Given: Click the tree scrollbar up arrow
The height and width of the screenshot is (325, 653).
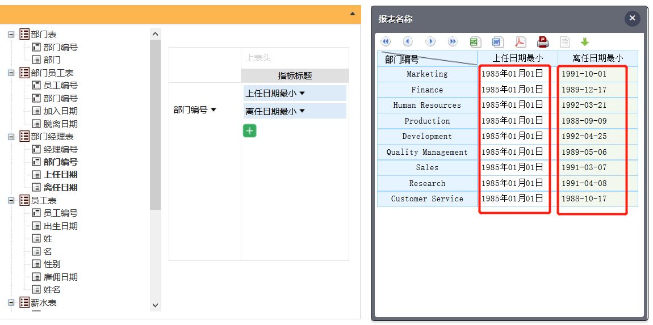Looking at the screenshot, I should [x=156, y=33].
